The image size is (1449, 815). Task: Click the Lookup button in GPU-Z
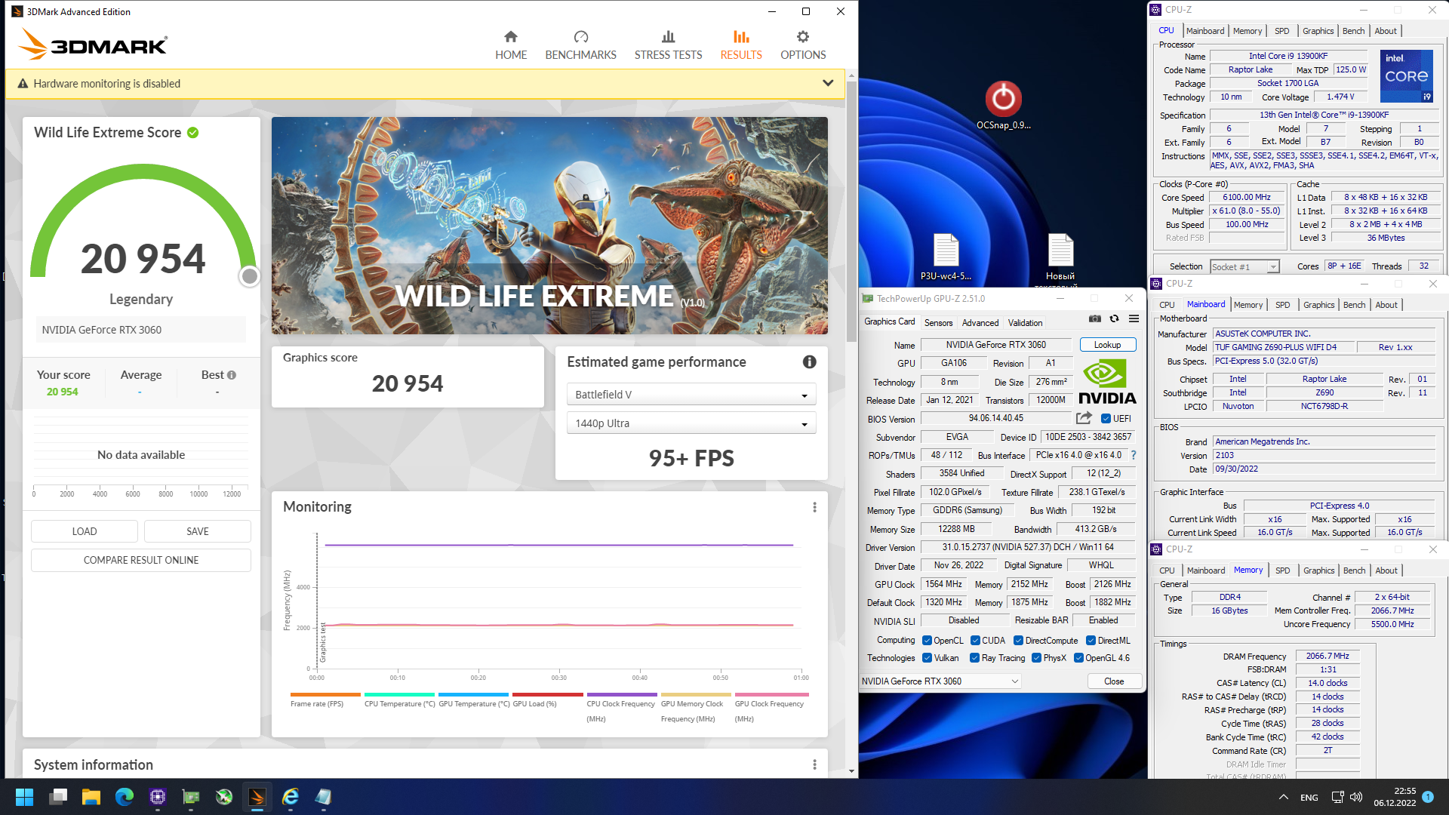point(1108,345)
